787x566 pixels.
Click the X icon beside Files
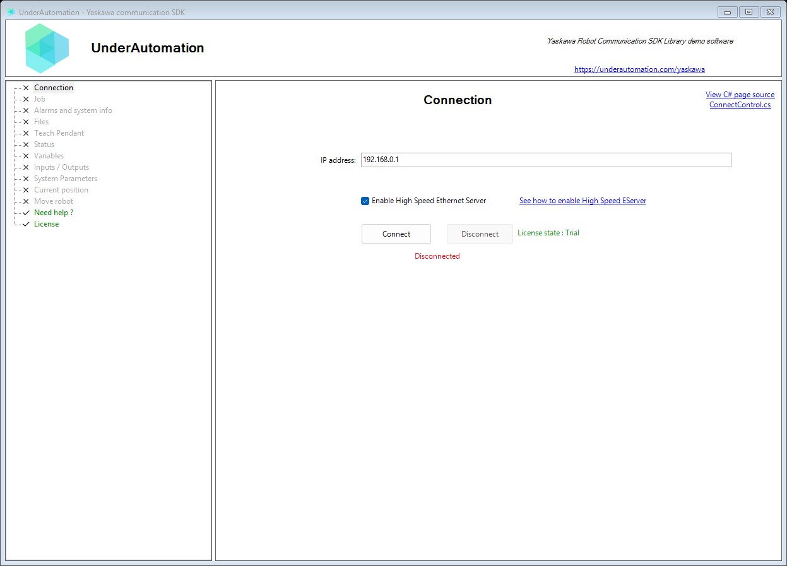coord(26,122)
